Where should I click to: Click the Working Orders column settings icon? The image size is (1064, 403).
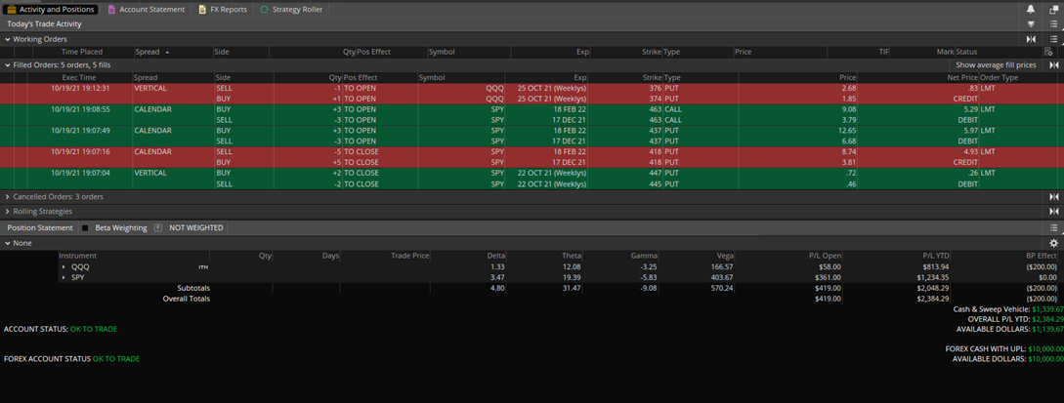pyautogui.click(x=1048, y=52)
